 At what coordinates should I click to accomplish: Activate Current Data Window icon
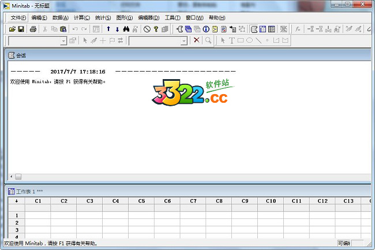tap(262, 29)
